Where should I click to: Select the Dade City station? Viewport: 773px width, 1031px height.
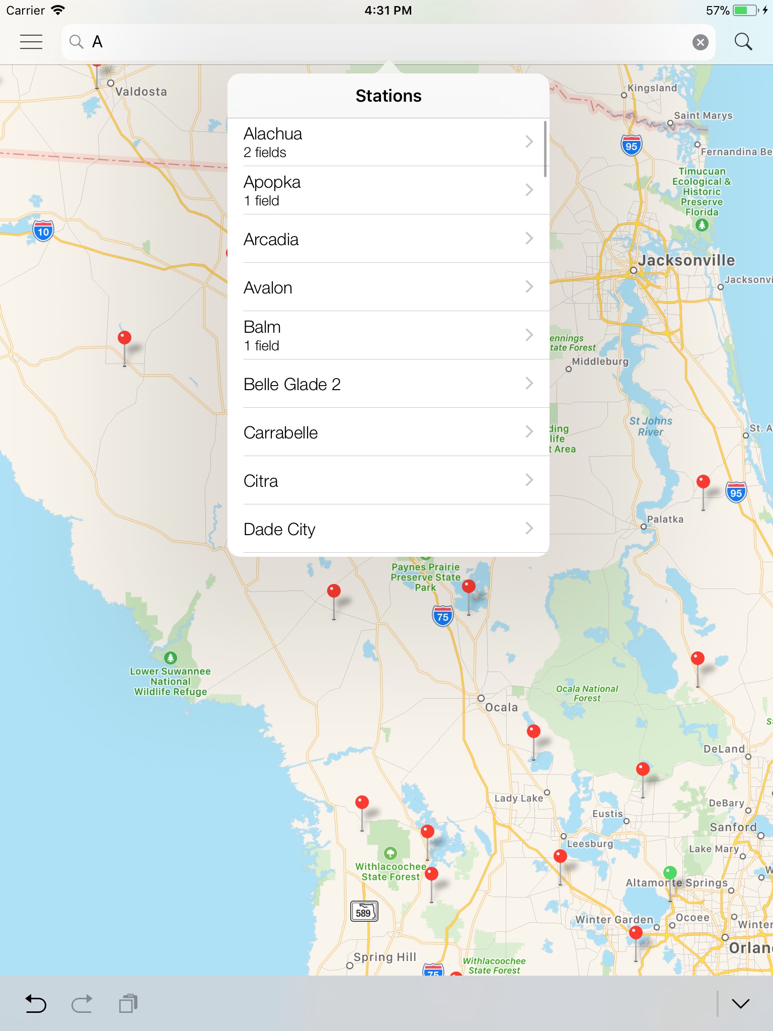click(x=389, y=529)
